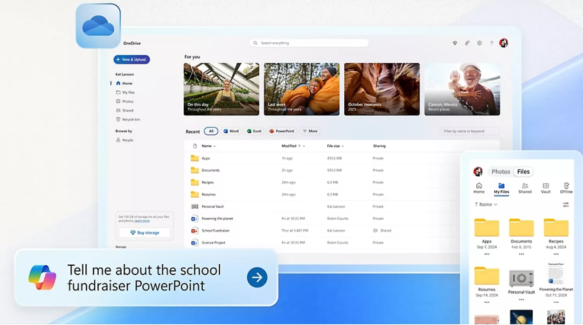
Task: Open the Vault icon in the mobile app bar
Action: pyautogui.click(x=545, y=189)
